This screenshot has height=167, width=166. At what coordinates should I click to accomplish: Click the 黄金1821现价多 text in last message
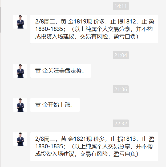point(83,139)
